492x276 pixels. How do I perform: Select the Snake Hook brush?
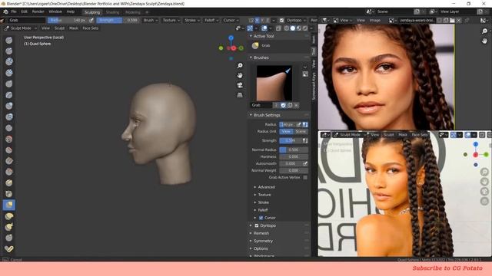coord(8,227)
